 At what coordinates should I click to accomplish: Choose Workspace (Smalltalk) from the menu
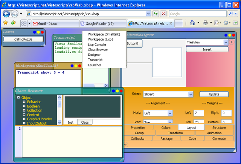(104, 34)
